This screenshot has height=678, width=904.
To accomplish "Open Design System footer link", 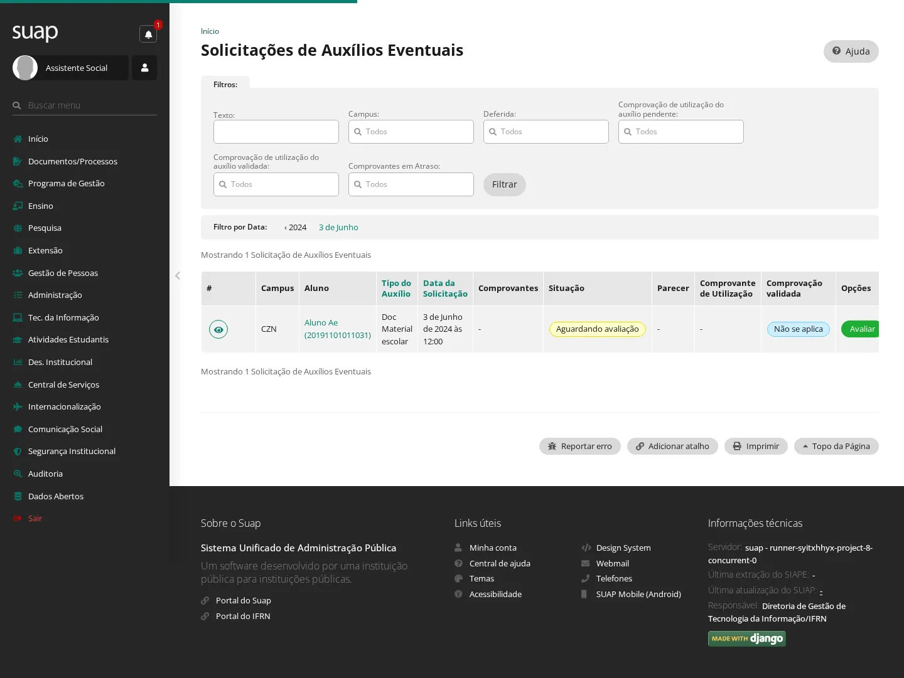I will coord(623,548).
